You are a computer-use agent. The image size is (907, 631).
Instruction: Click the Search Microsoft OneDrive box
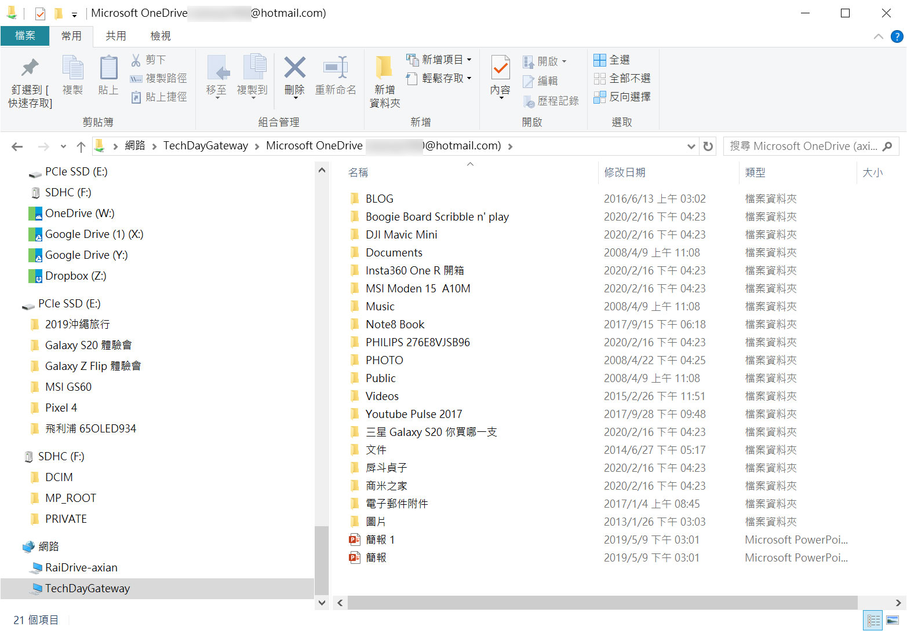click(x=811, y=146)
